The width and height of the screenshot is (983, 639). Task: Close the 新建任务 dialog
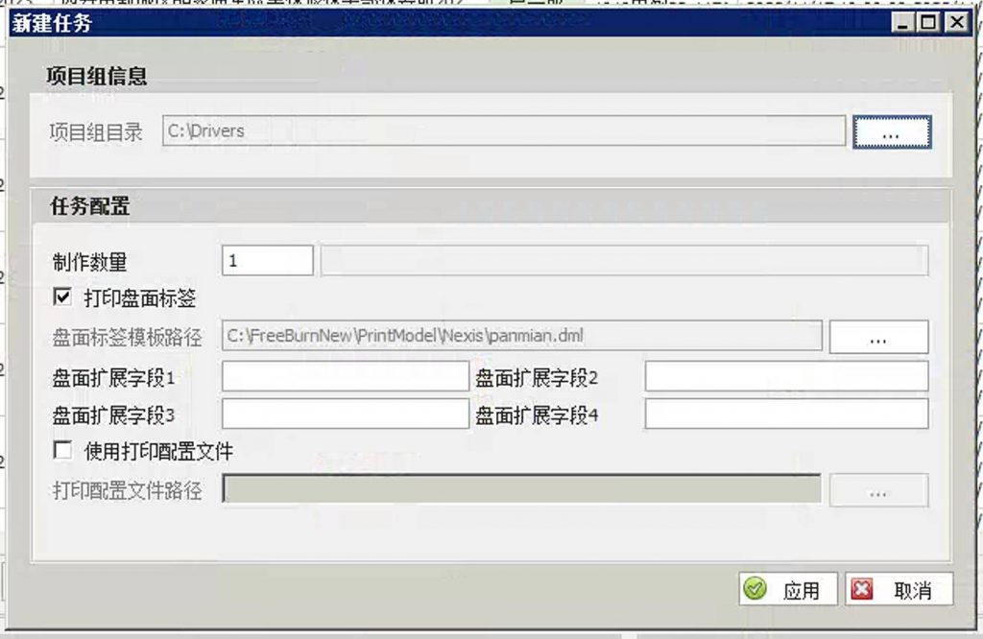pos(957,23)
